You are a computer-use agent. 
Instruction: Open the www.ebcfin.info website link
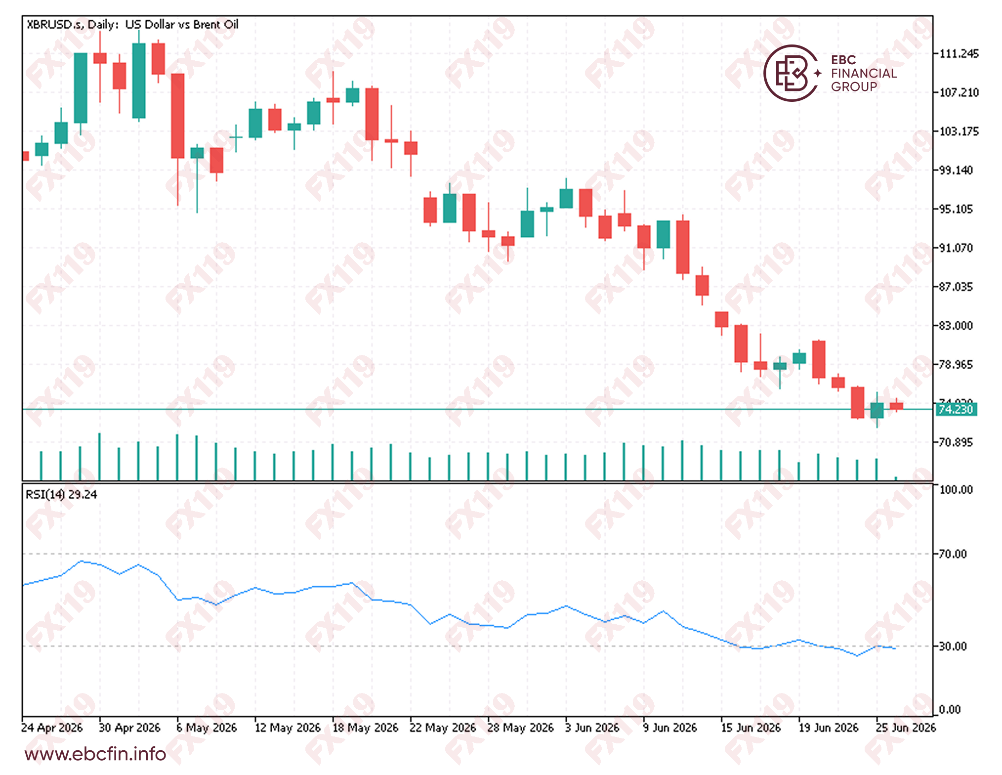[x=95, y=754]
